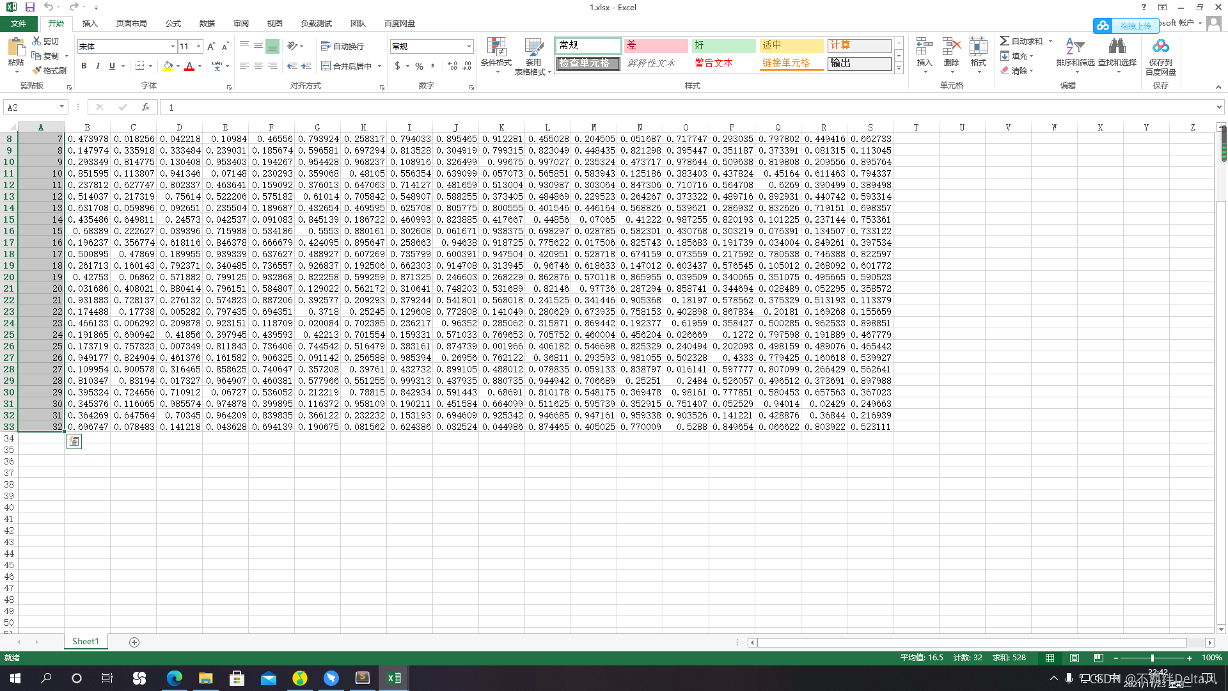Click the Conditional Formatting icon

[x=496, y=47]
